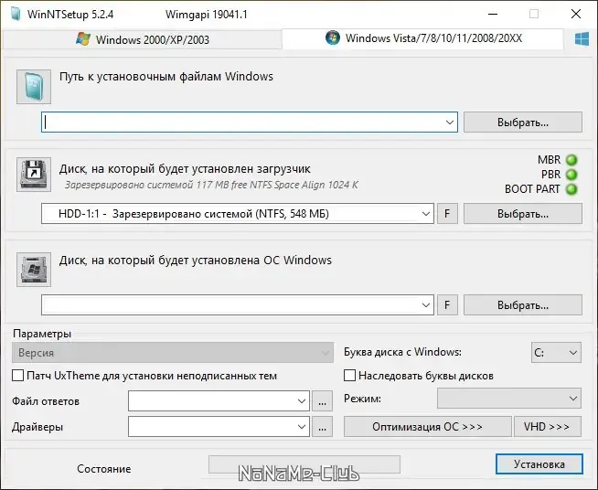598x490 pixels.
Task: Click the status progress bar
Action: (x=304, y=464)
